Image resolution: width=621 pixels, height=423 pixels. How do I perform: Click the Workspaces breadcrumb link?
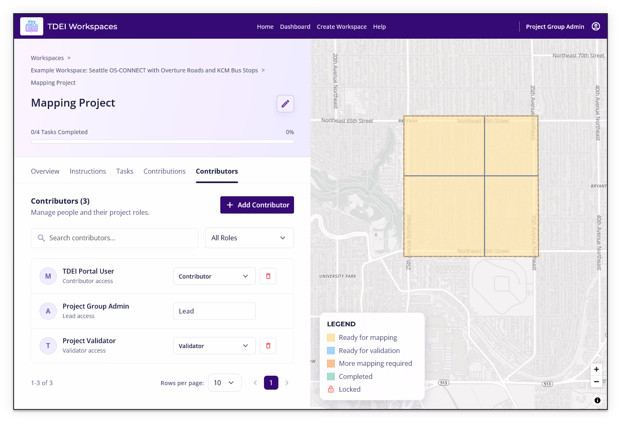(x=47, y=58)
